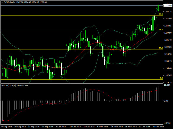Click price scale value 1187.65
This screenshot has width=173, height=129.
[x=168, y=75]
